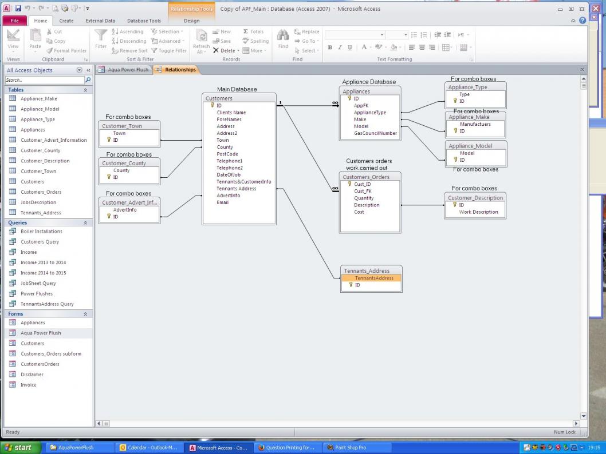Click the Replace icon in Find group
606x454 pixels.
[297, 31]
